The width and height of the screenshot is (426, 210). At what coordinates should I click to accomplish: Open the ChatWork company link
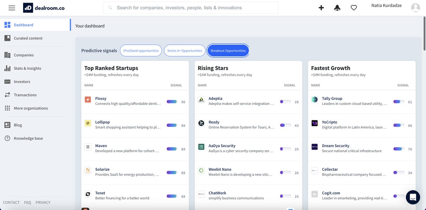[x=217, y=193]
